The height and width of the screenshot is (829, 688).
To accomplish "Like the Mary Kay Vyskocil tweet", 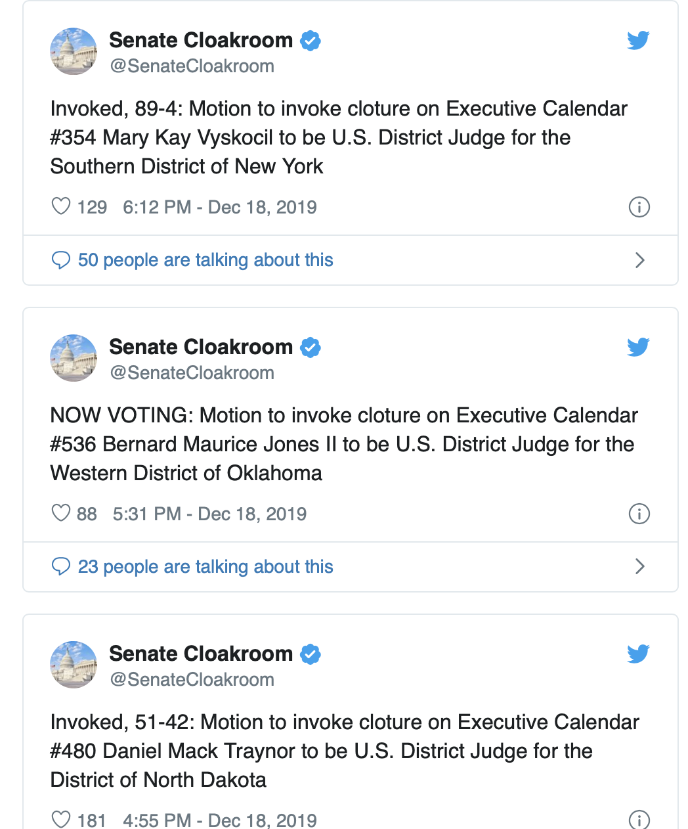I will tap(61, 206).
